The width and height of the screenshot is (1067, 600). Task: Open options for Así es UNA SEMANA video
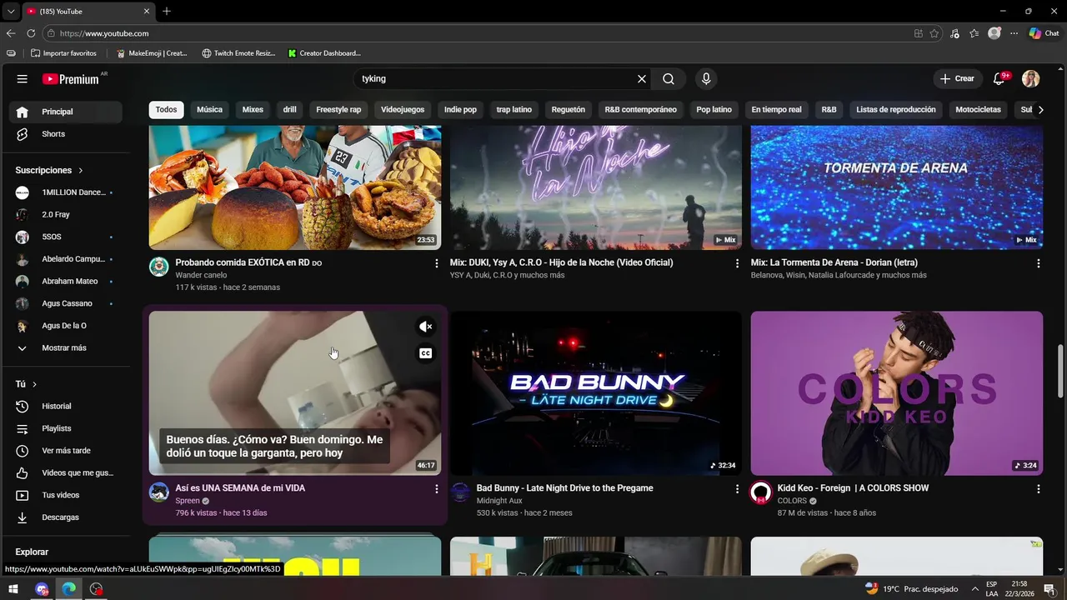[436, 489]
